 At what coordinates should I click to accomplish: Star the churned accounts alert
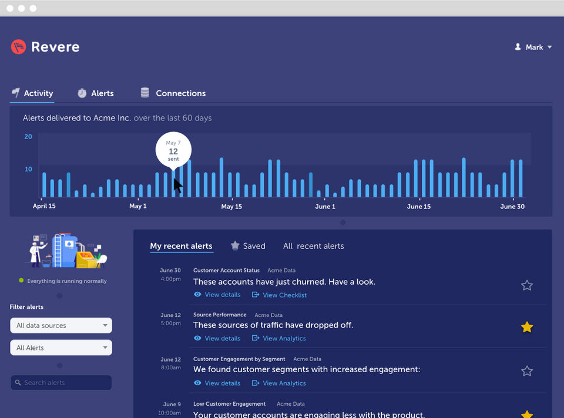tap(526, 285)
